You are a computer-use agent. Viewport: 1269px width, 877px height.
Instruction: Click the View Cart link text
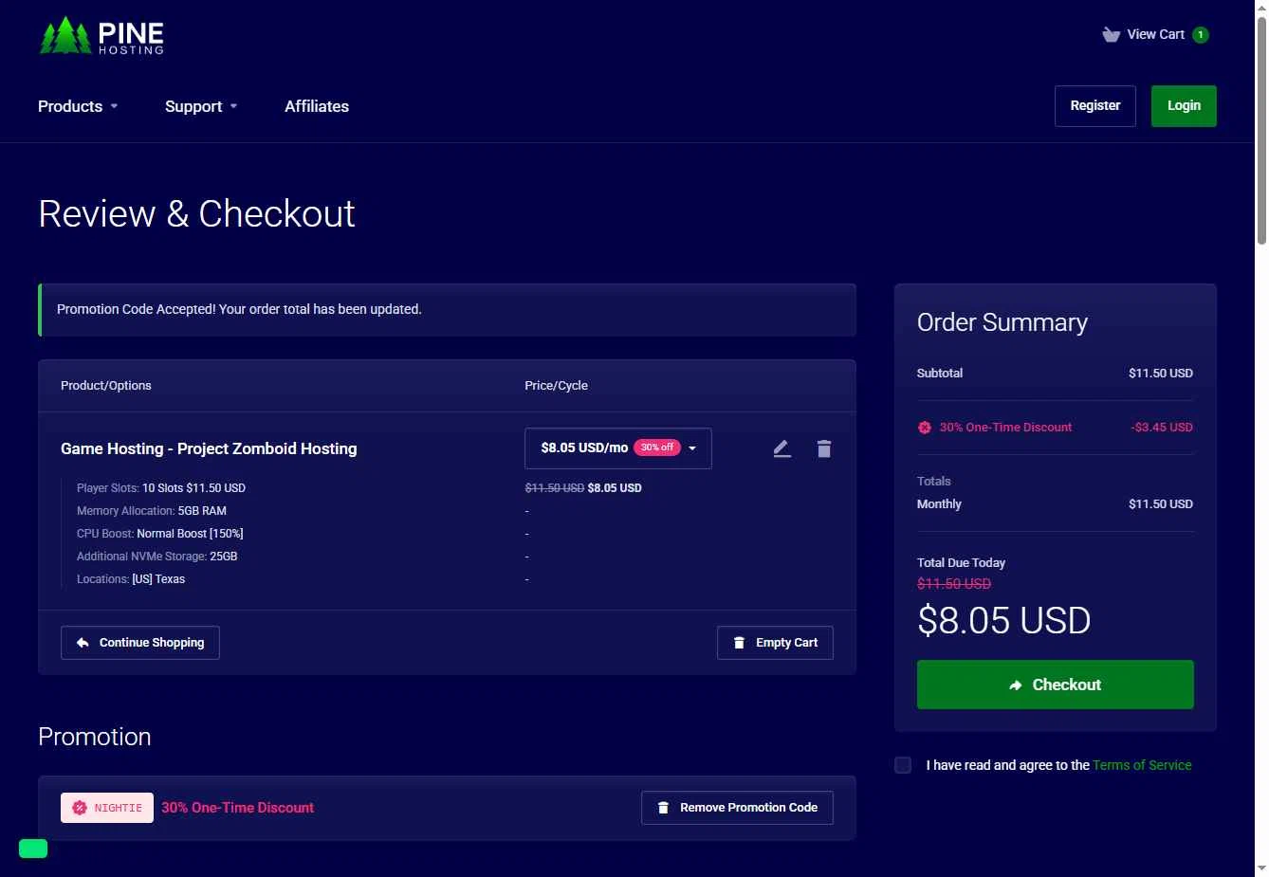click(x=1155, y=35)
